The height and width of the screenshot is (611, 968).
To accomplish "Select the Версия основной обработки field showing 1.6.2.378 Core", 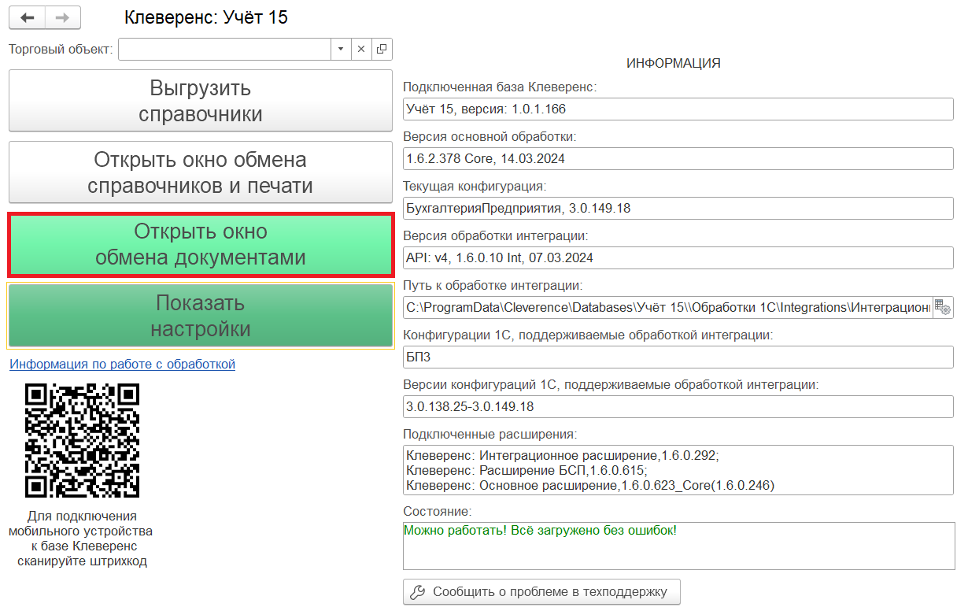I will click(678, 158).
